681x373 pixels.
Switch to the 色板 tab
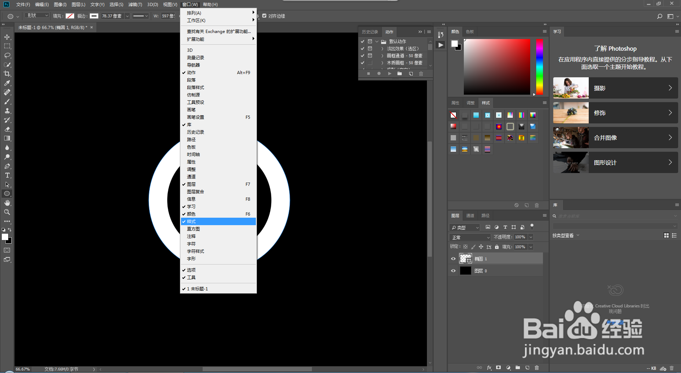click(470, 32)
